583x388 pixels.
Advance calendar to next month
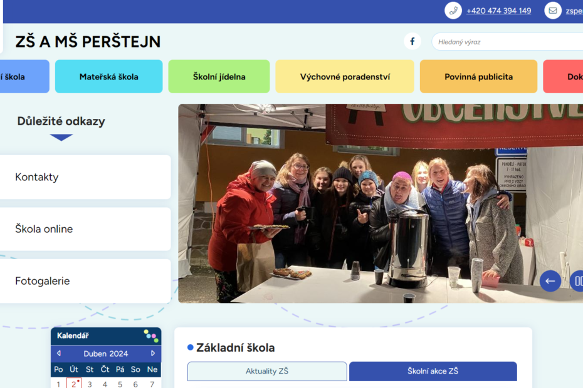(x=152, y=354)
